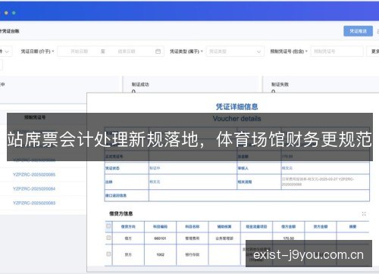Click the 贷方金额 column header
Image resolution: width=379 pixels, height=274 pixels.
(x=321, y=226)
